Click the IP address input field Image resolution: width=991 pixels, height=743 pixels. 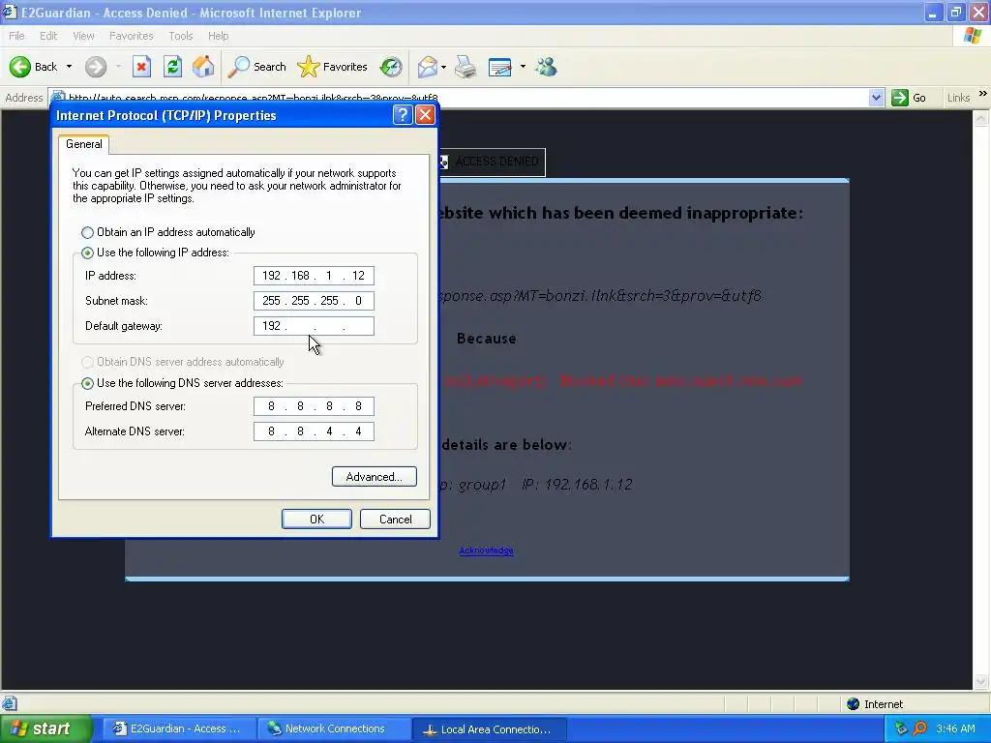point(314,276)
